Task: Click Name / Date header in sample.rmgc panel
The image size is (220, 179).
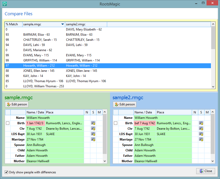Action: tap(35, 112)
